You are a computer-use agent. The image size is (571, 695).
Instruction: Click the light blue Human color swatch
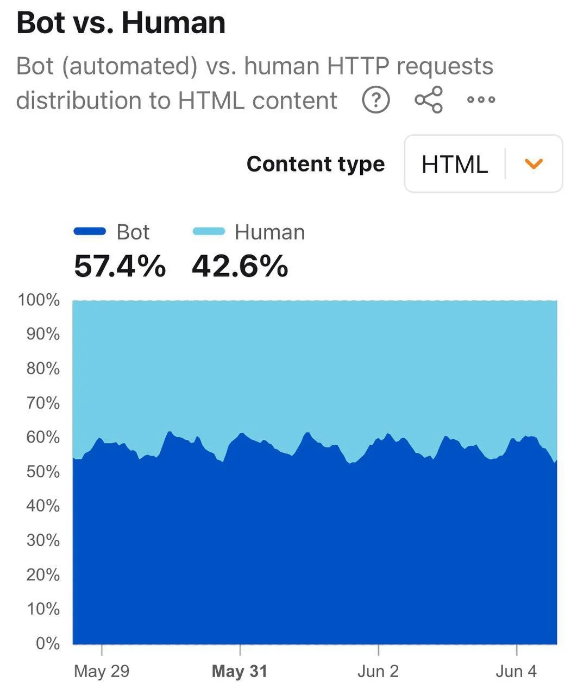click(209, 232)
